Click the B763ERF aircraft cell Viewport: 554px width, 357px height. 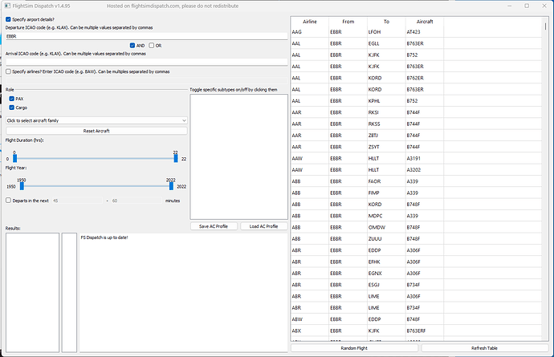[x=425, y=331]
